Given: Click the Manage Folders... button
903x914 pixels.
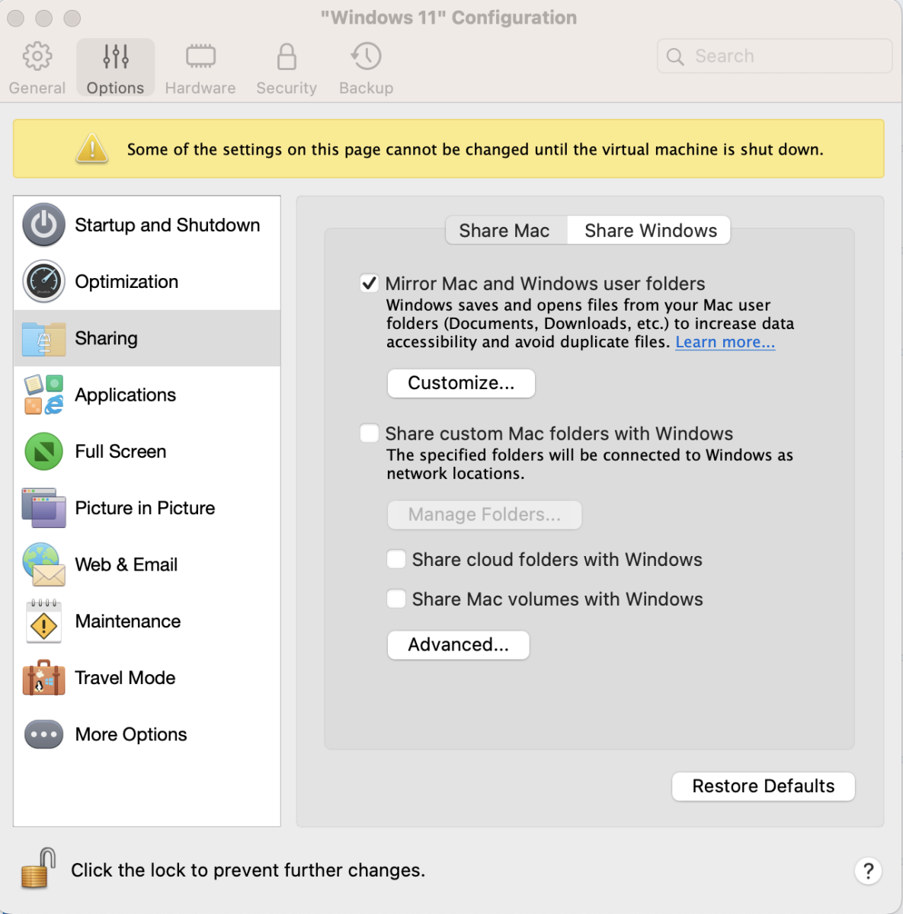Looking at the screenshot, I should click(x=485, y=515).
